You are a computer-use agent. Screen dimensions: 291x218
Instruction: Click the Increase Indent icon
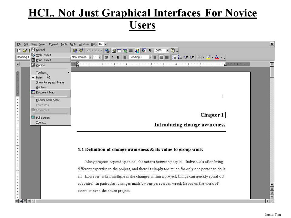click(x=192, y=57)
